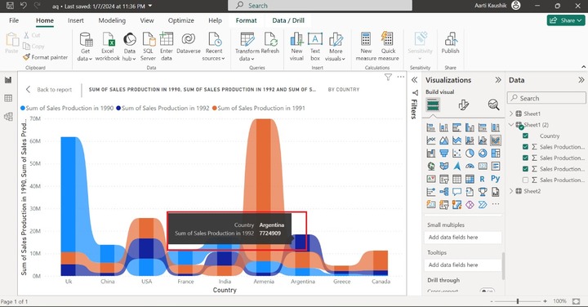The height and width of the screenshot is (307, 588).
Task: Refresh the data queries
Action: click(270, 43)
